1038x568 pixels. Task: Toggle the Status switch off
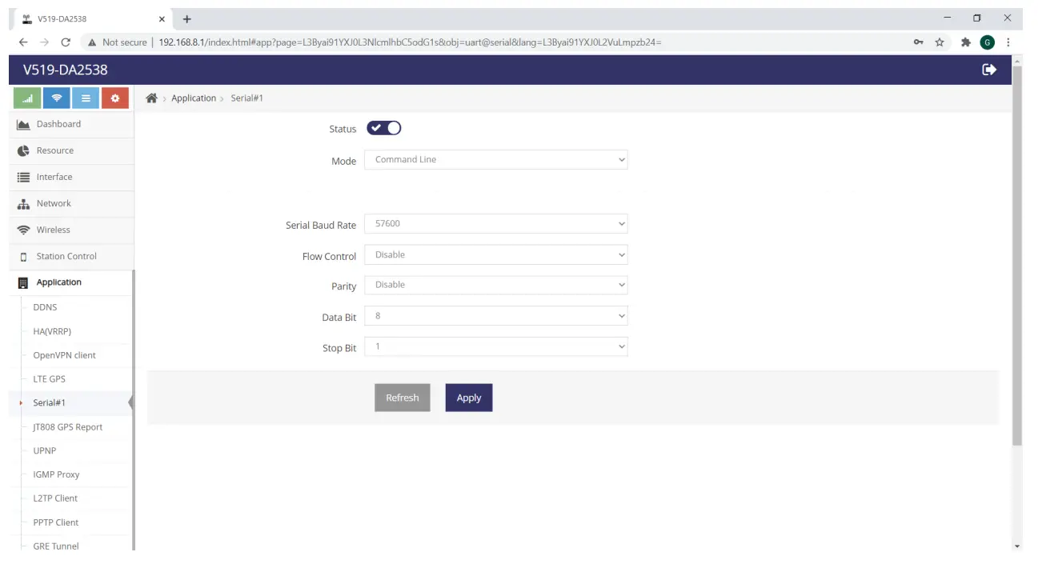(384, 128)
